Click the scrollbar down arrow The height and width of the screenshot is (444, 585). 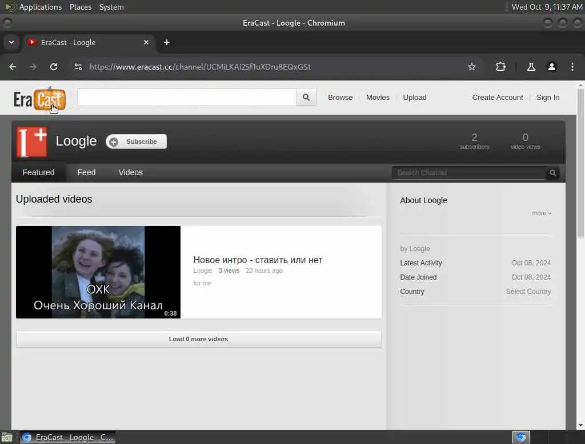point(580,425)
